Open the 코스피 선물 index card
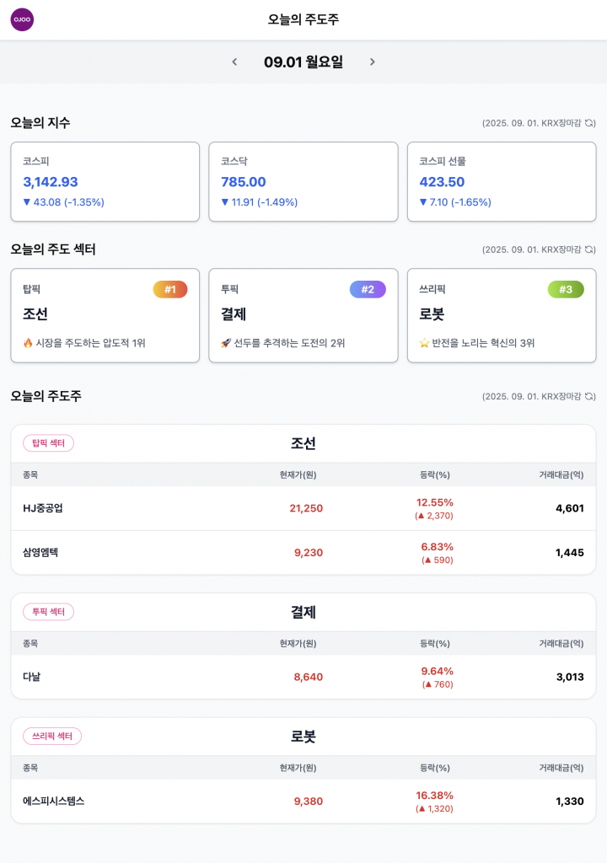The image size is (607, 863). (x=501, y=182)
